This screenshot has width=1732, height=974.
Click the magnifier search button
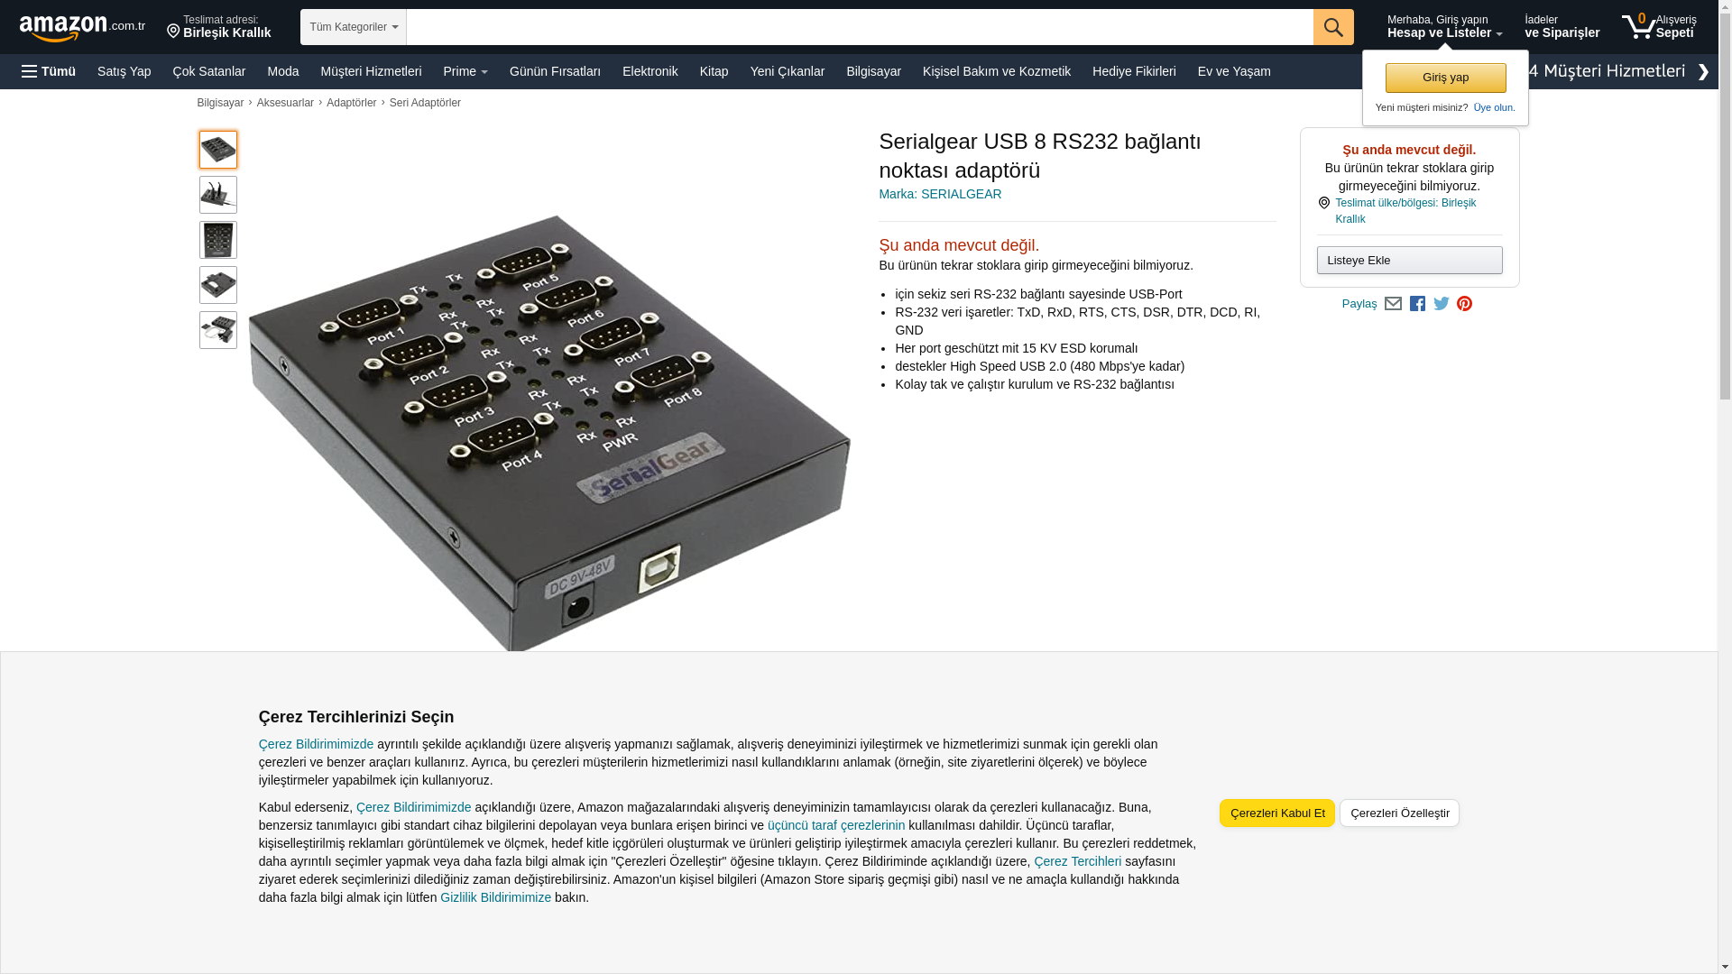tap(1333, 27)
